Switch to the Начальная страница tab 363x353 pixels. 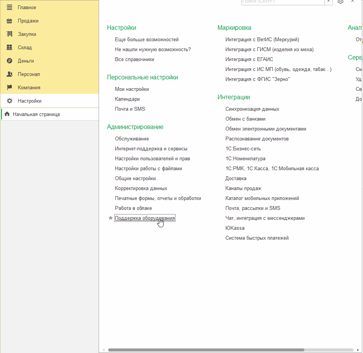(36, 114)
